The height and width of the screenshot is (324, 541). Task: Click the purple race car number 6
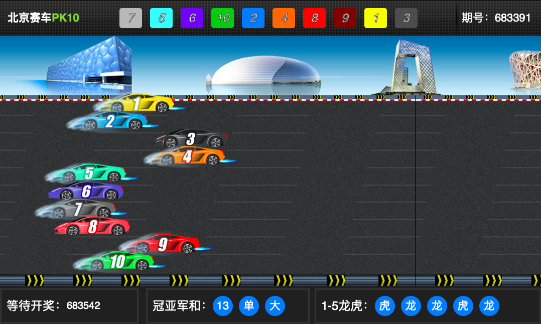point(86,191)
